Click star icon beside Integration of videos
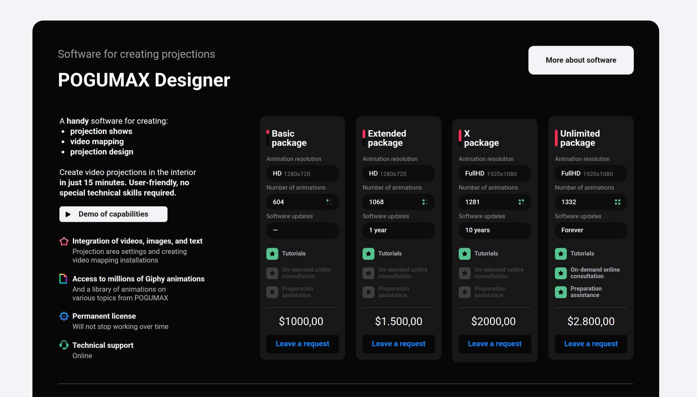 tap(64, 241)
